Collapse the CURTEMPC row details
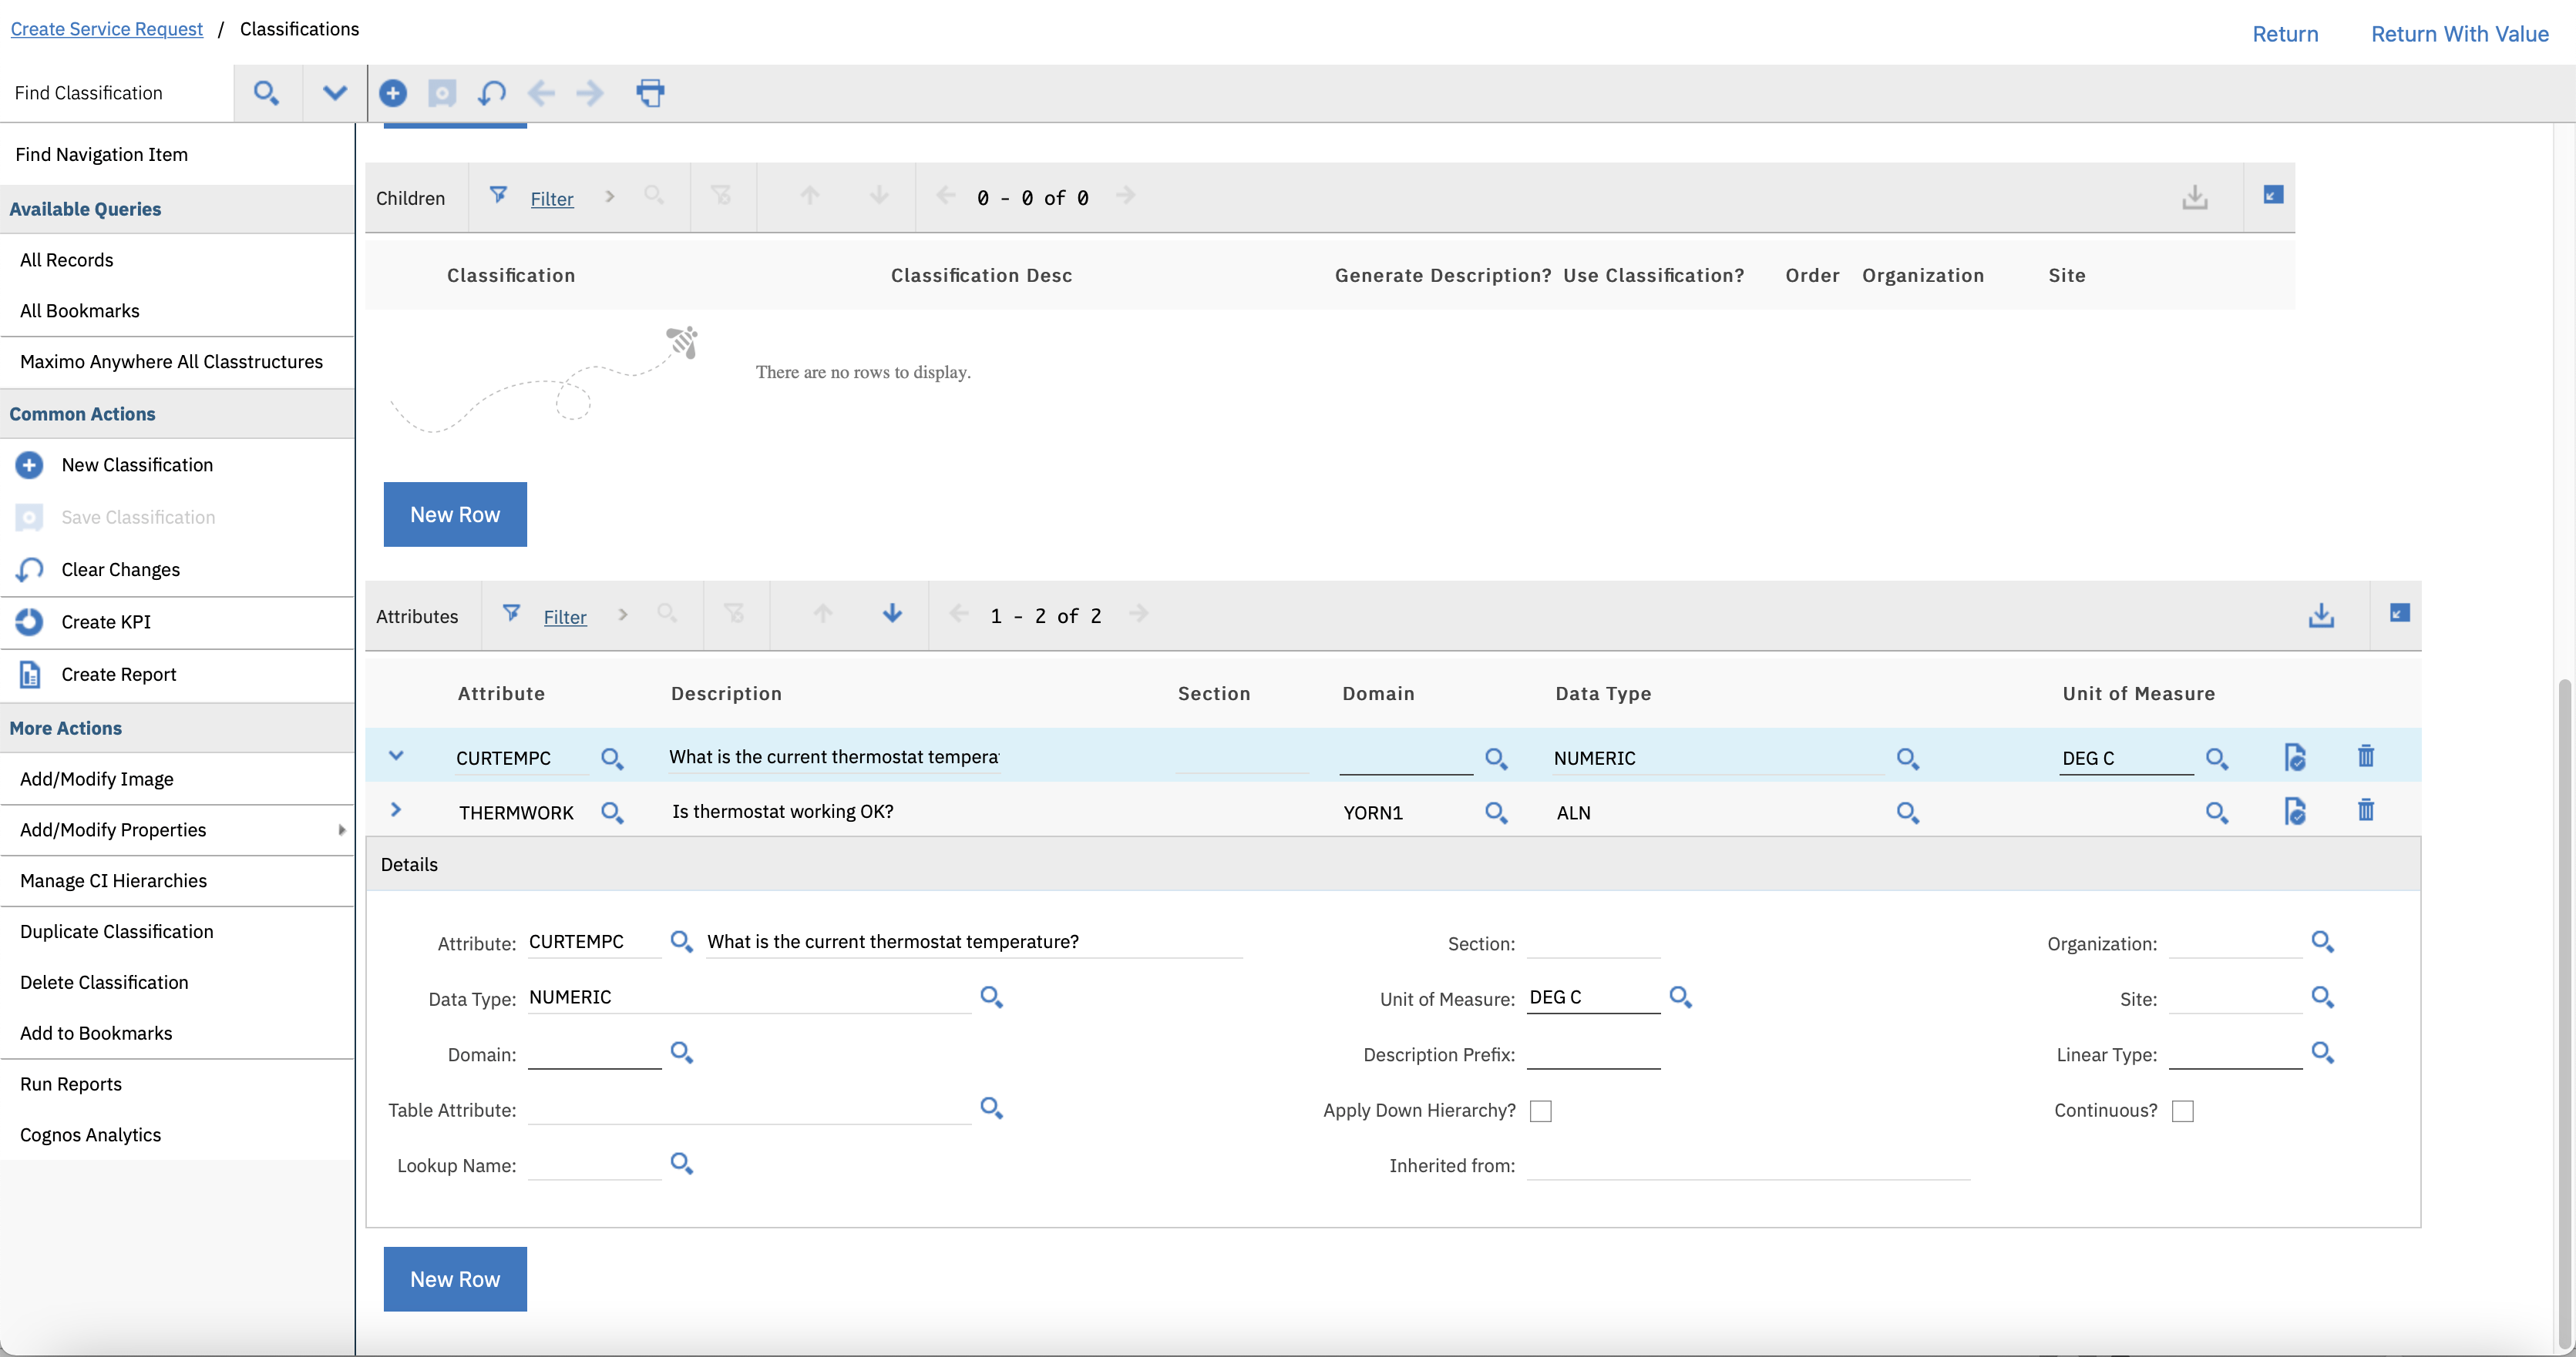 click(396, 756)
